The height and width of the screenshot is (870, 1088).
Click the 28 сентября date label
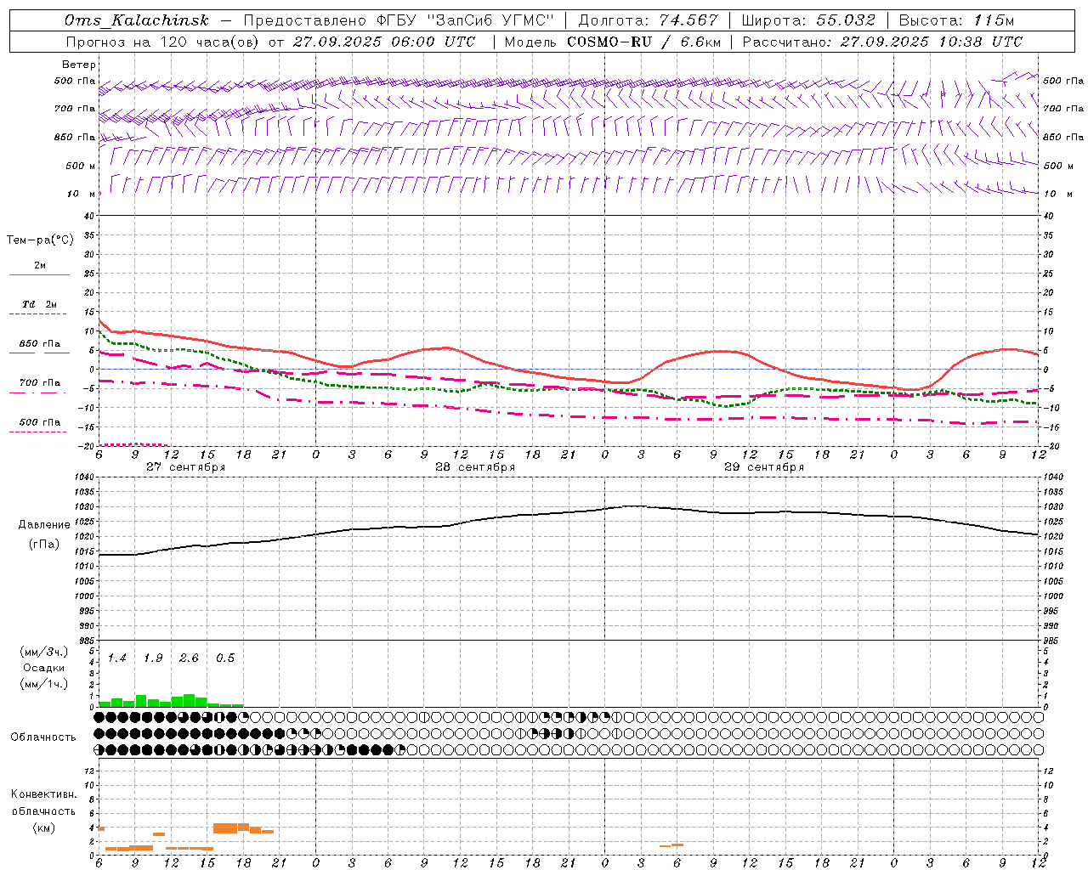pyautogui.click(x=474, y=467)
